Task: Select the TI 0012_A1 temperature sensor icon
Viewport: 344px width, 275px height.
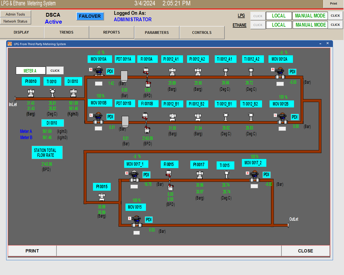Action: coord(226,72)
